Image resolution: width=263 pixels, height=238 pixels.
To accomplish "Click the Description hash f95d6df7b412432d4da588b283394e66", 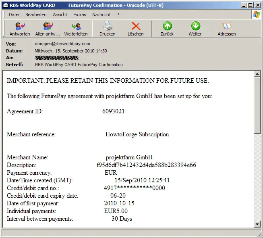I will pyautogui.click(x=146, y=165).
